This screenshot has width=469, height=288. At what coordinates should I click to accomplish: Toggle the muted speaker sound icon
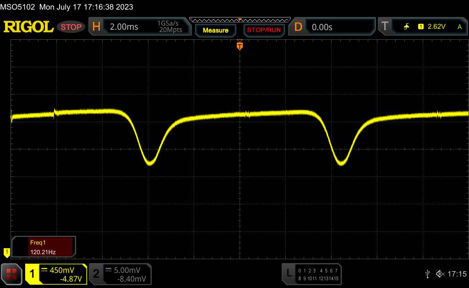tap(440, 273)
